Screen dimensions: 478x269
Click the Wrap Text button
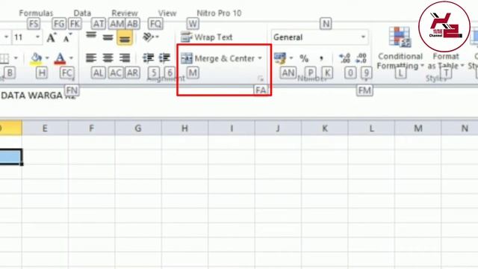[x=207, y=37]
